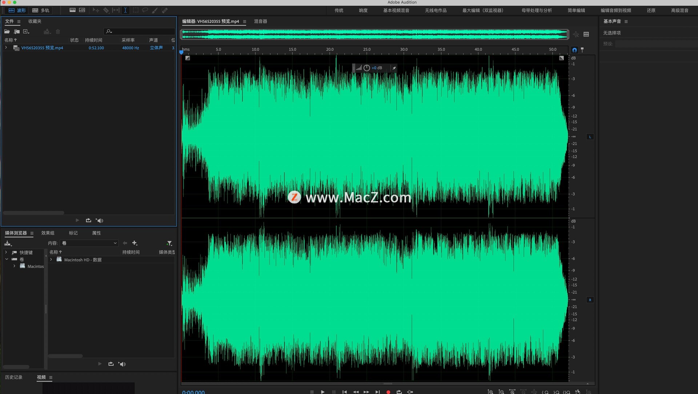Click the search field in 文件 panel

click(140, 32)
